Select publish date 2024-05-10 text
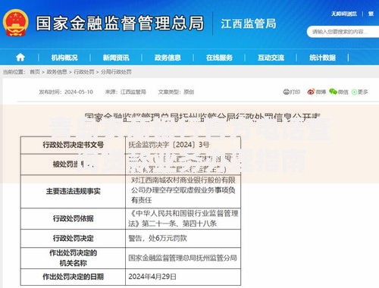 tap(79, 92)
